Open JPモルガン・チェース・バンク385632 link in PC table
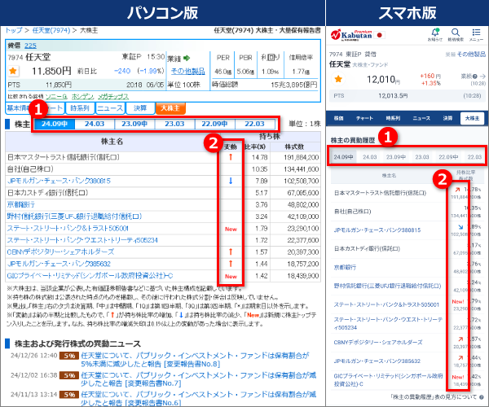This screenshot has width=489, height=407. pos(59,264)
